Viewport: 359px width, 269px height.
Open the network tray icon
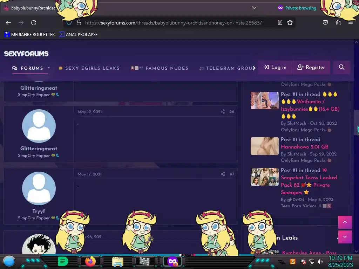coord(312,261)
